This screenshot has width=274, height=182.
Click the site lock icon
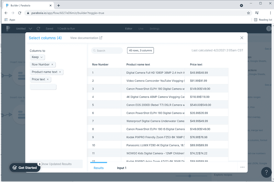[x=28, y=13]
